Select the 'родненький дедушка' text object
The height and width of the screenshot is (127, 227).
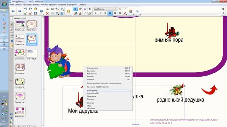180,100
